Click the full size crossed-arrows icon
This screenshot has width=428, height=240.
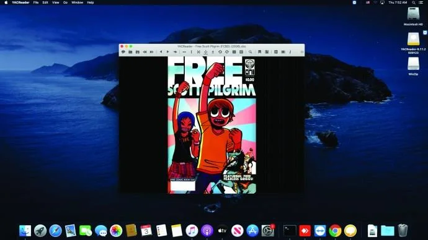pos(198,52)
